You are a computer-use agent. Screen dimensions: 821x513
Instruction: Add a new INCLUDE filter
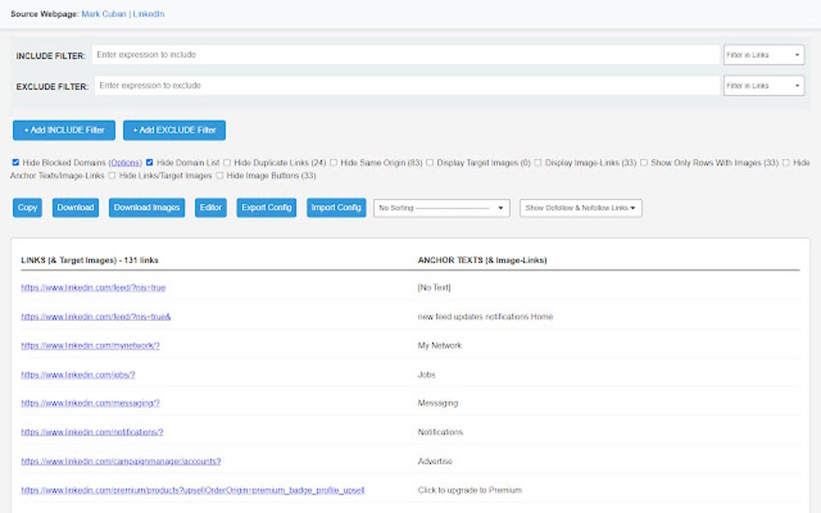pos(64,129)
